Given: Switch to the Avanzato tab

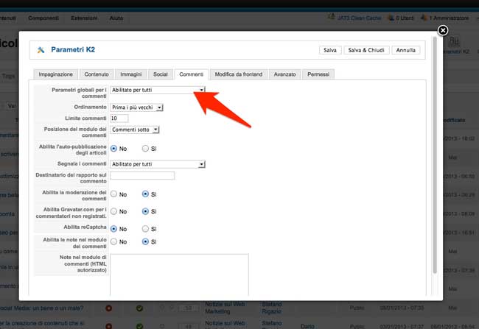Looking at the screenshot, I should pos(284,74).
